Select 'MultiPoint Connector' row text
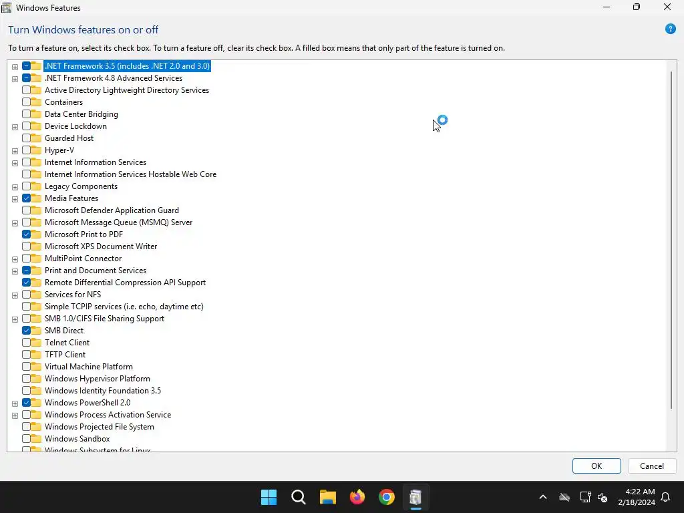Image resolution: width=684 pixels, height=513 pixels. [x=83, y=259]
